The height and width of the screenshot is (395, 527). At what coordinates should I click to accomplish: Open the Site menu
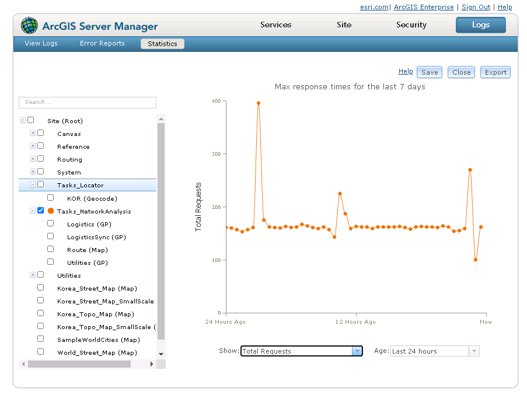click(344, 25)
